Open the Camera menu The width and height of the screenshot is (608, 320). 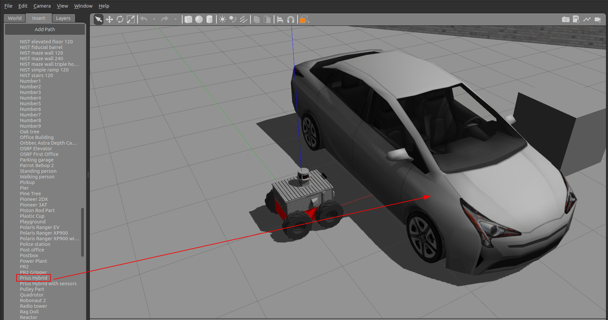coord(42,6)
